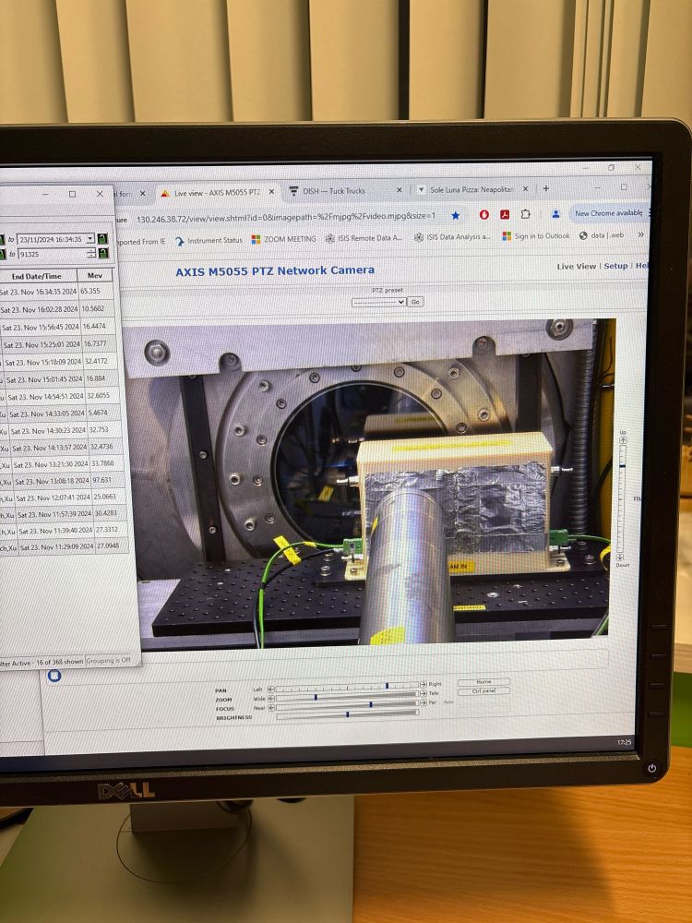Bookmark this page with the star icon
This screenshot has width=692, height=923.
pos(456,215)
